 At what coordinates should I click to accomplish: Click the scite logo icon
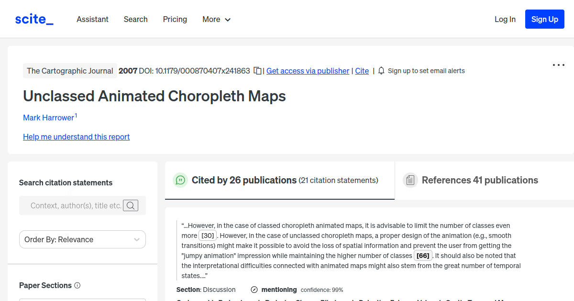point(33,19)
